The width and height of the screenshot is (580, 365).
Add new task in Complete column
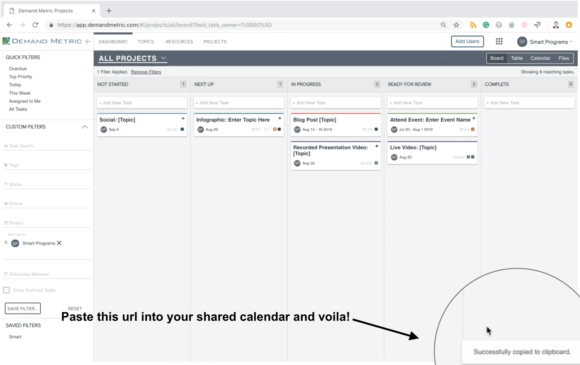pos(529,103)
